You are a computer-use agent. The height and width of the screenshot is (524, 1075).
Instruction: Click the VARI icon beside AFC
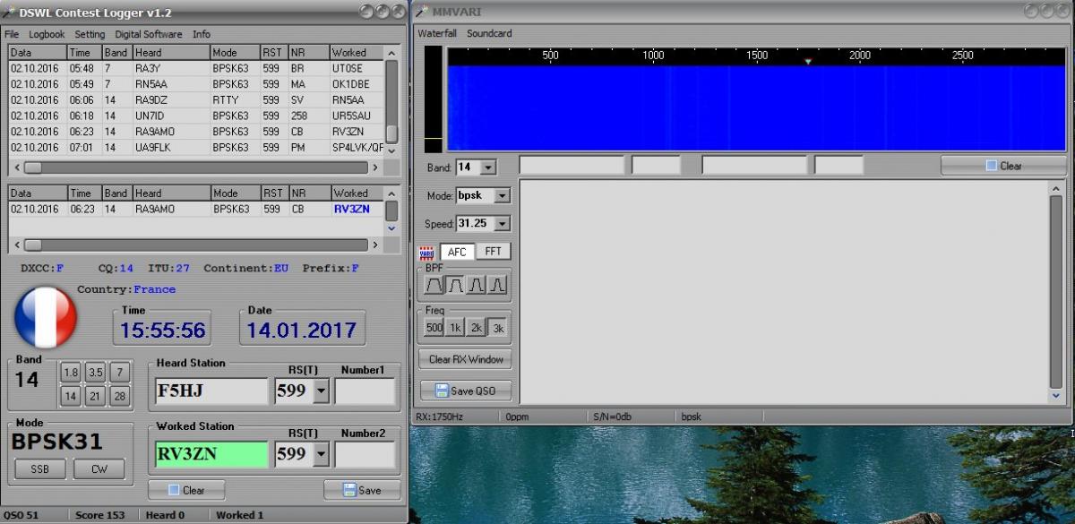point(427,252)
